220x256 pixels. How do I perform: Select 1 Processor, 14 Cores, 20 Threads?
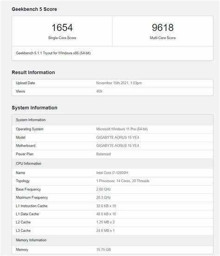[123, 181]
